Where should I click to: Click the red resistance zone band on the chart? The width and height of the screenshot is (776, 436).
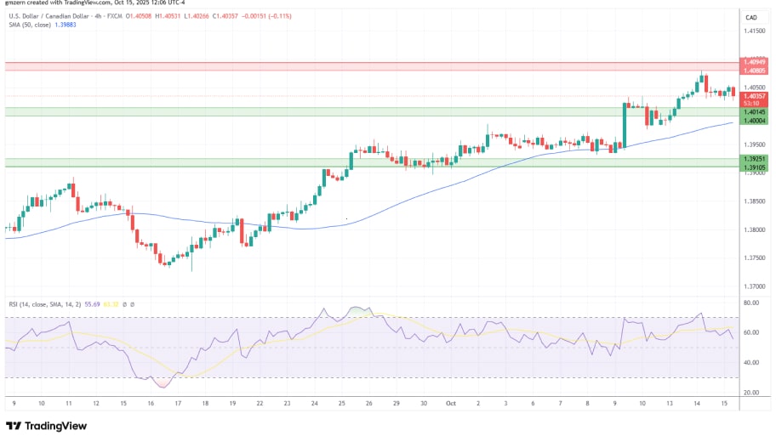point(372,67)
